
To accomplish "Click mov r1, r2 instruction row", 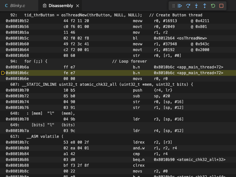I will click(x=118, y=32).
